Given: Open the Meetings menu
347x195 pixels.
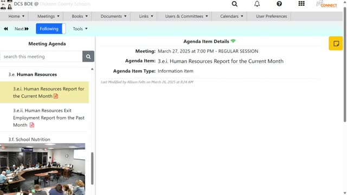Looking at the screenshot, I should coord(48,16).
